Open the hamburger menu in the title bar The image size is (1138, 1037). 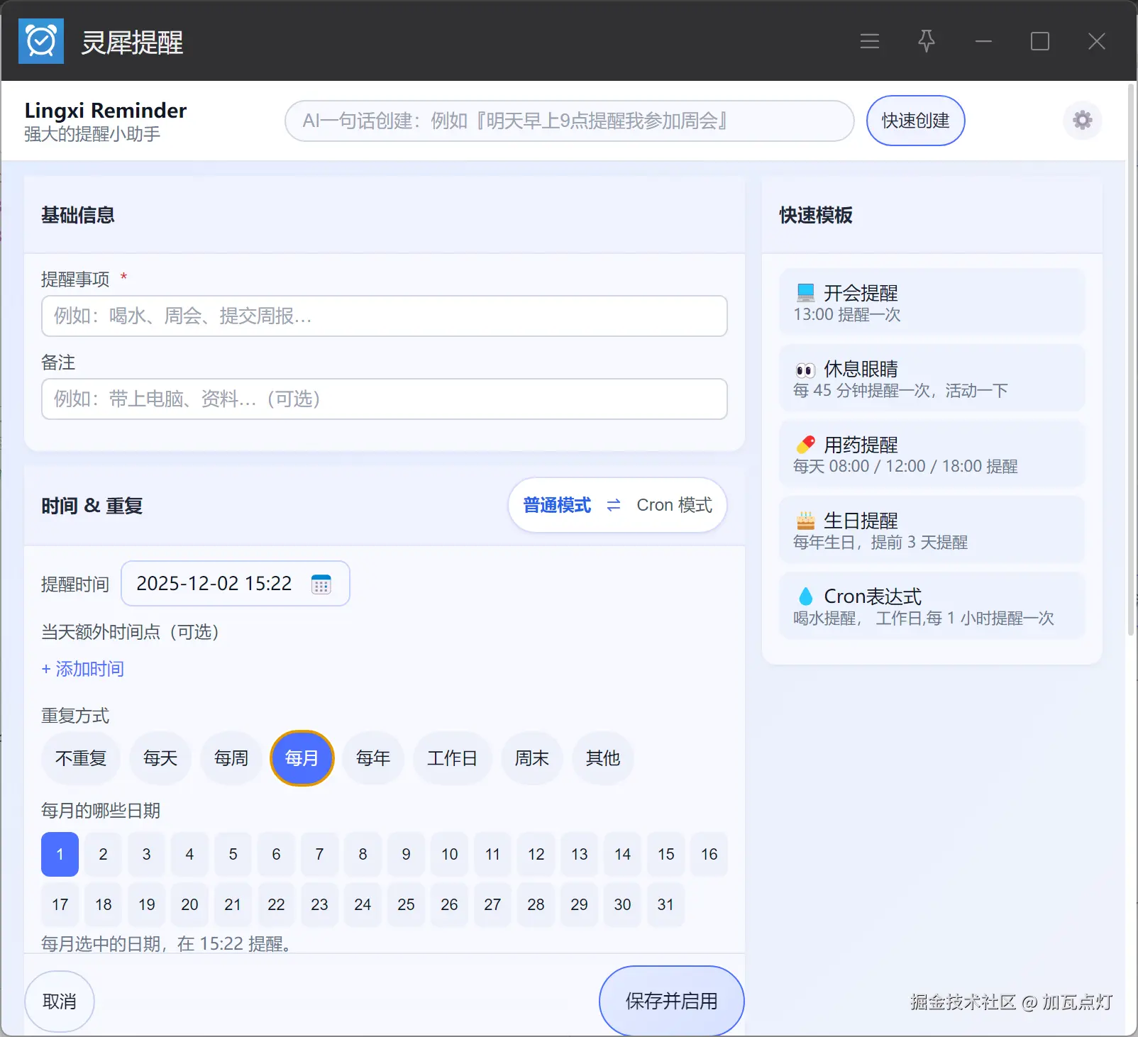click(x=869, y=41)
